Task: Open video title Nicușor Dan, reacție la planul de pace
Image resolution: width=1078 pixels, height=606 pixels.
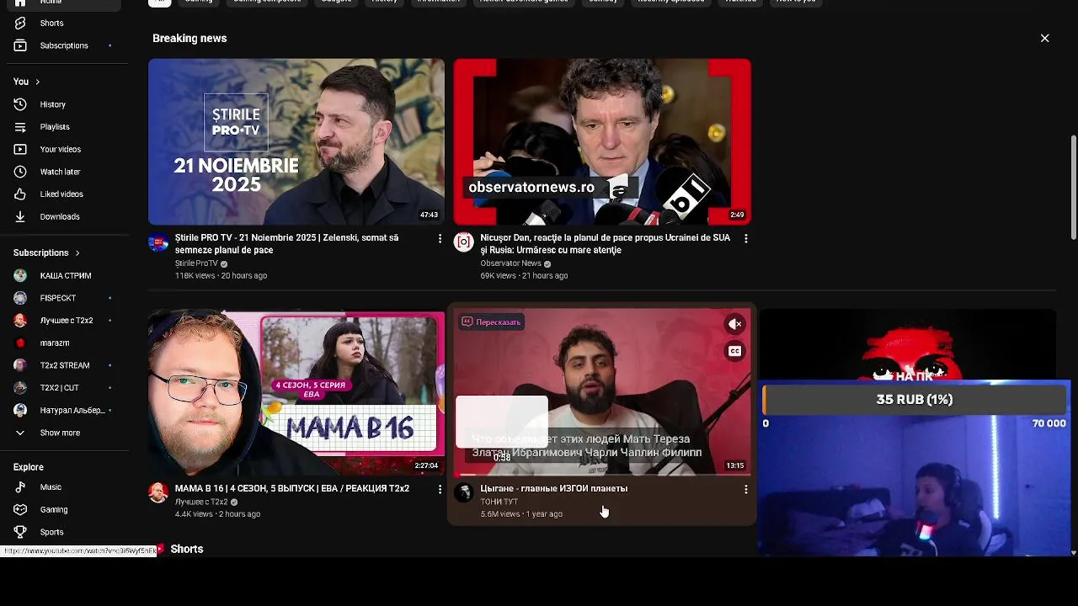Action: (605, 244)
